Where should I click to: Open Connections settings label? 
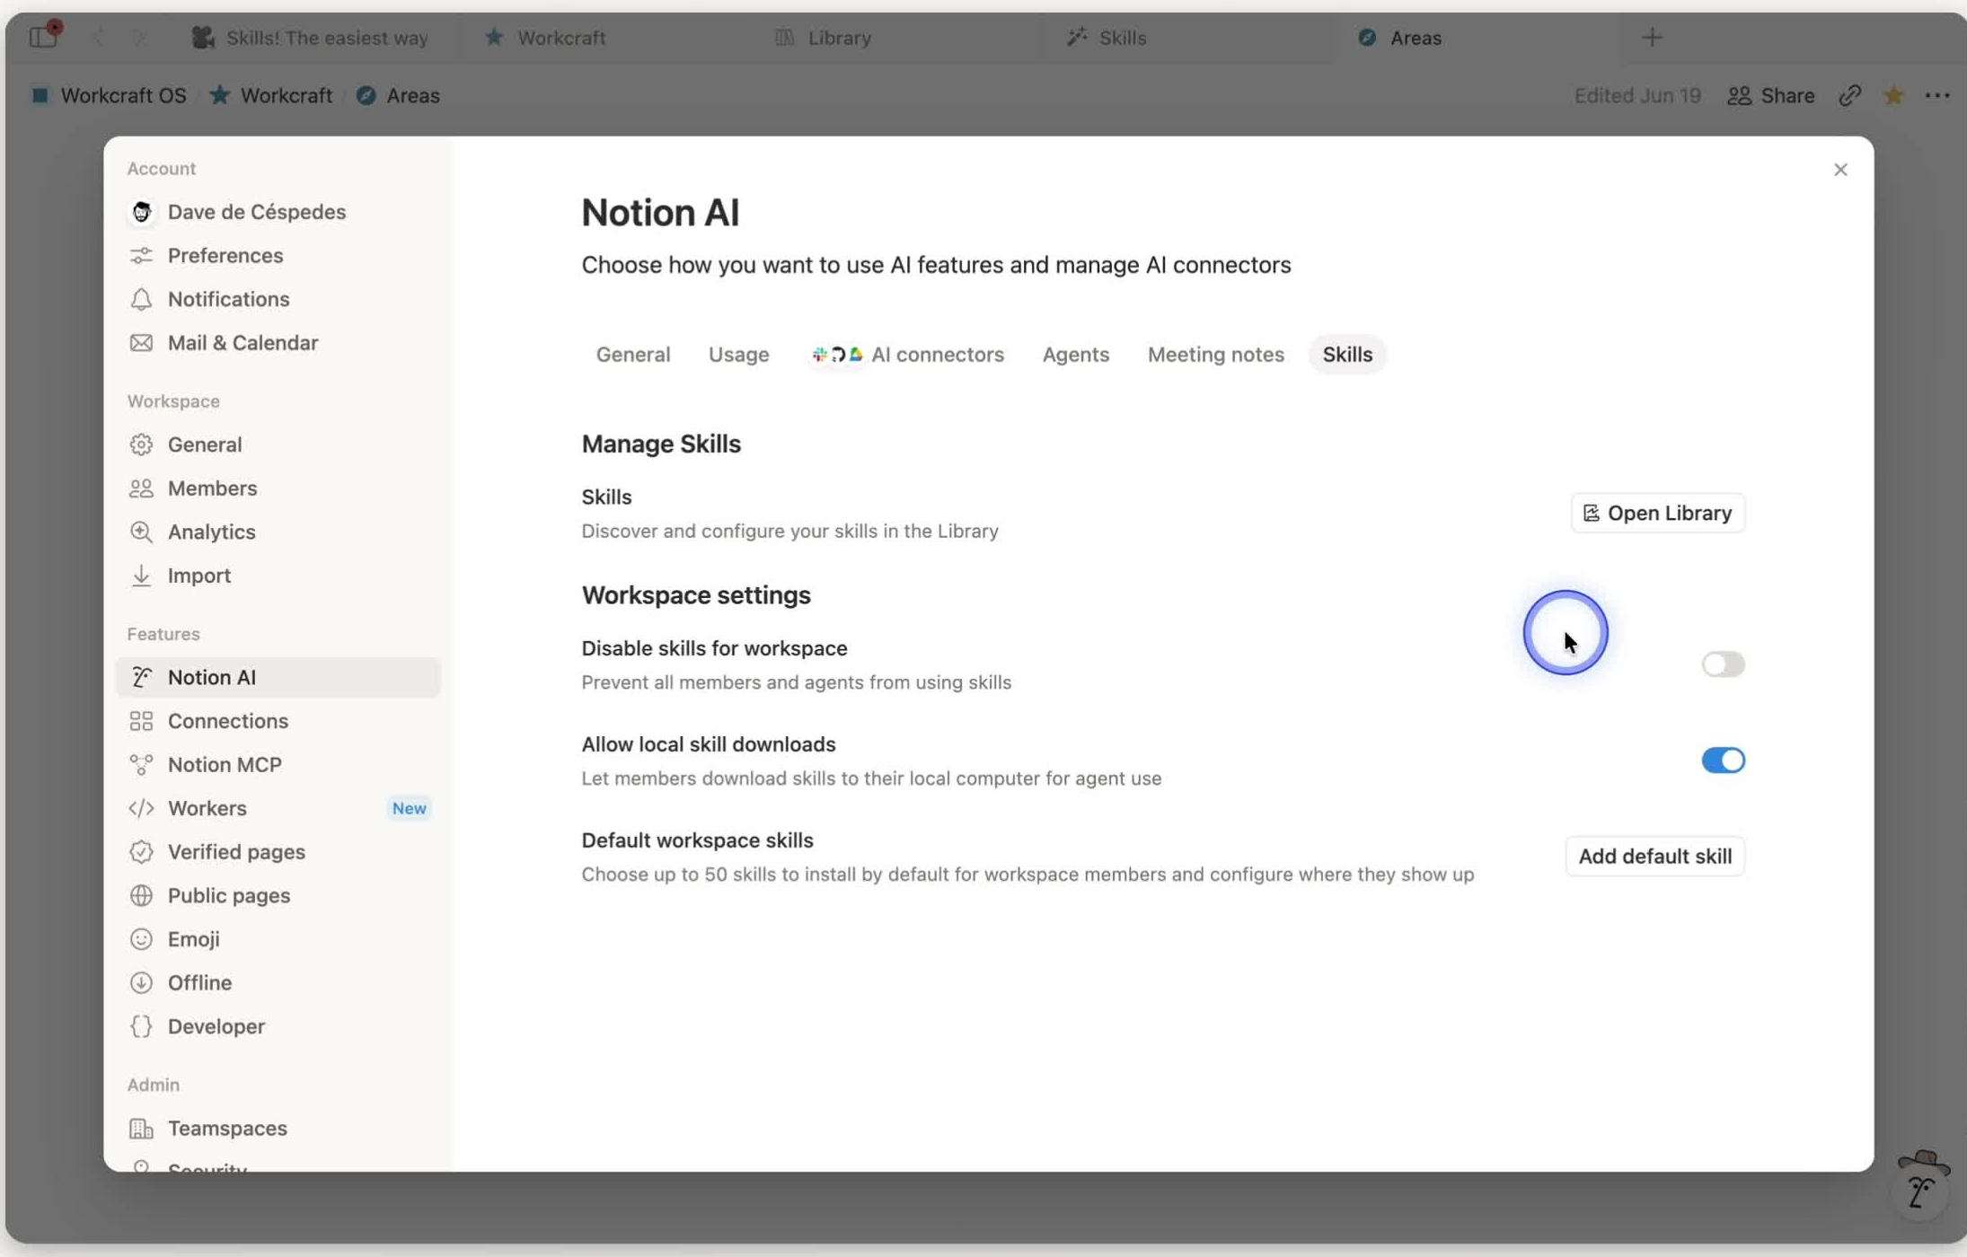point(228,721)
